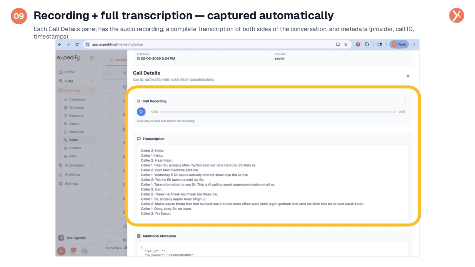Open Templates under Channels
The height and width of the screenshot is (267, 475).
77,108
